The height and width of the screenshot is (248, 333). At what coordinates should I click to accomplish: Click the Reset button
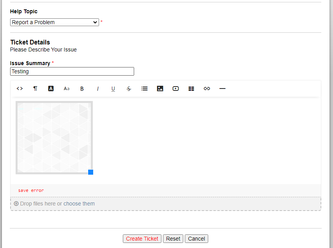(x=173, y=239)
